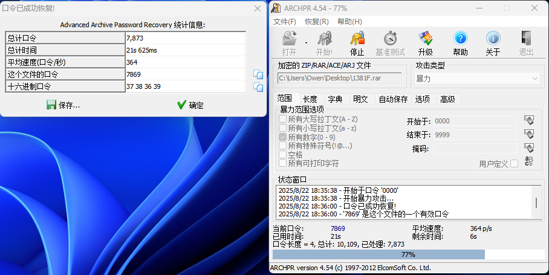Switch to the 高级 tab
This screenshot has height=275, width=549.
point(447,99)
